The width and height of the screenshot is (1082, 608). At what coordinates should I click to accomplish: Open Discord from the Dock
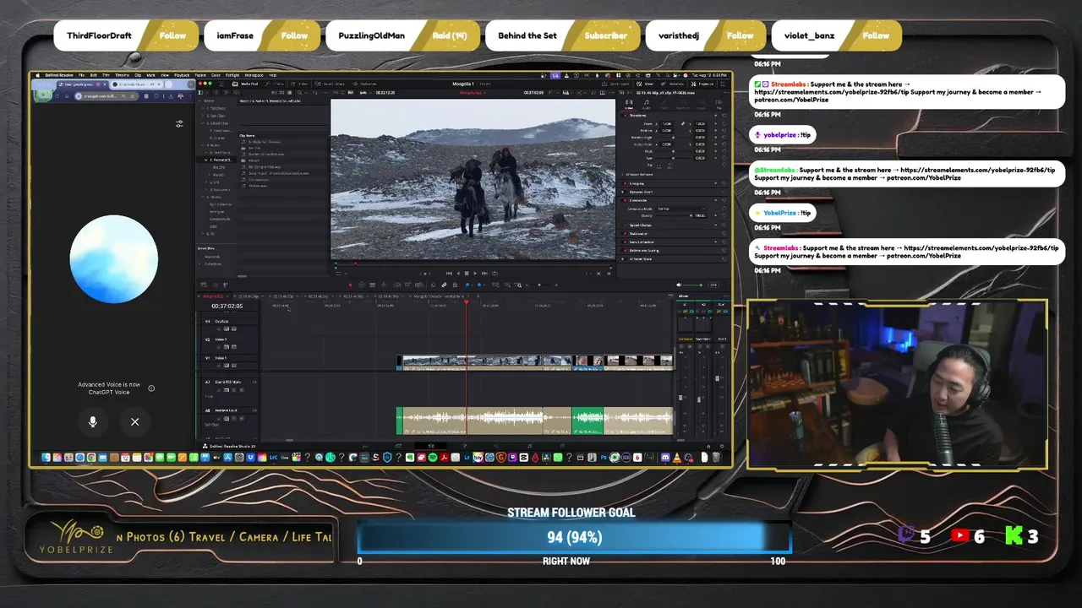tap(664, 457)
